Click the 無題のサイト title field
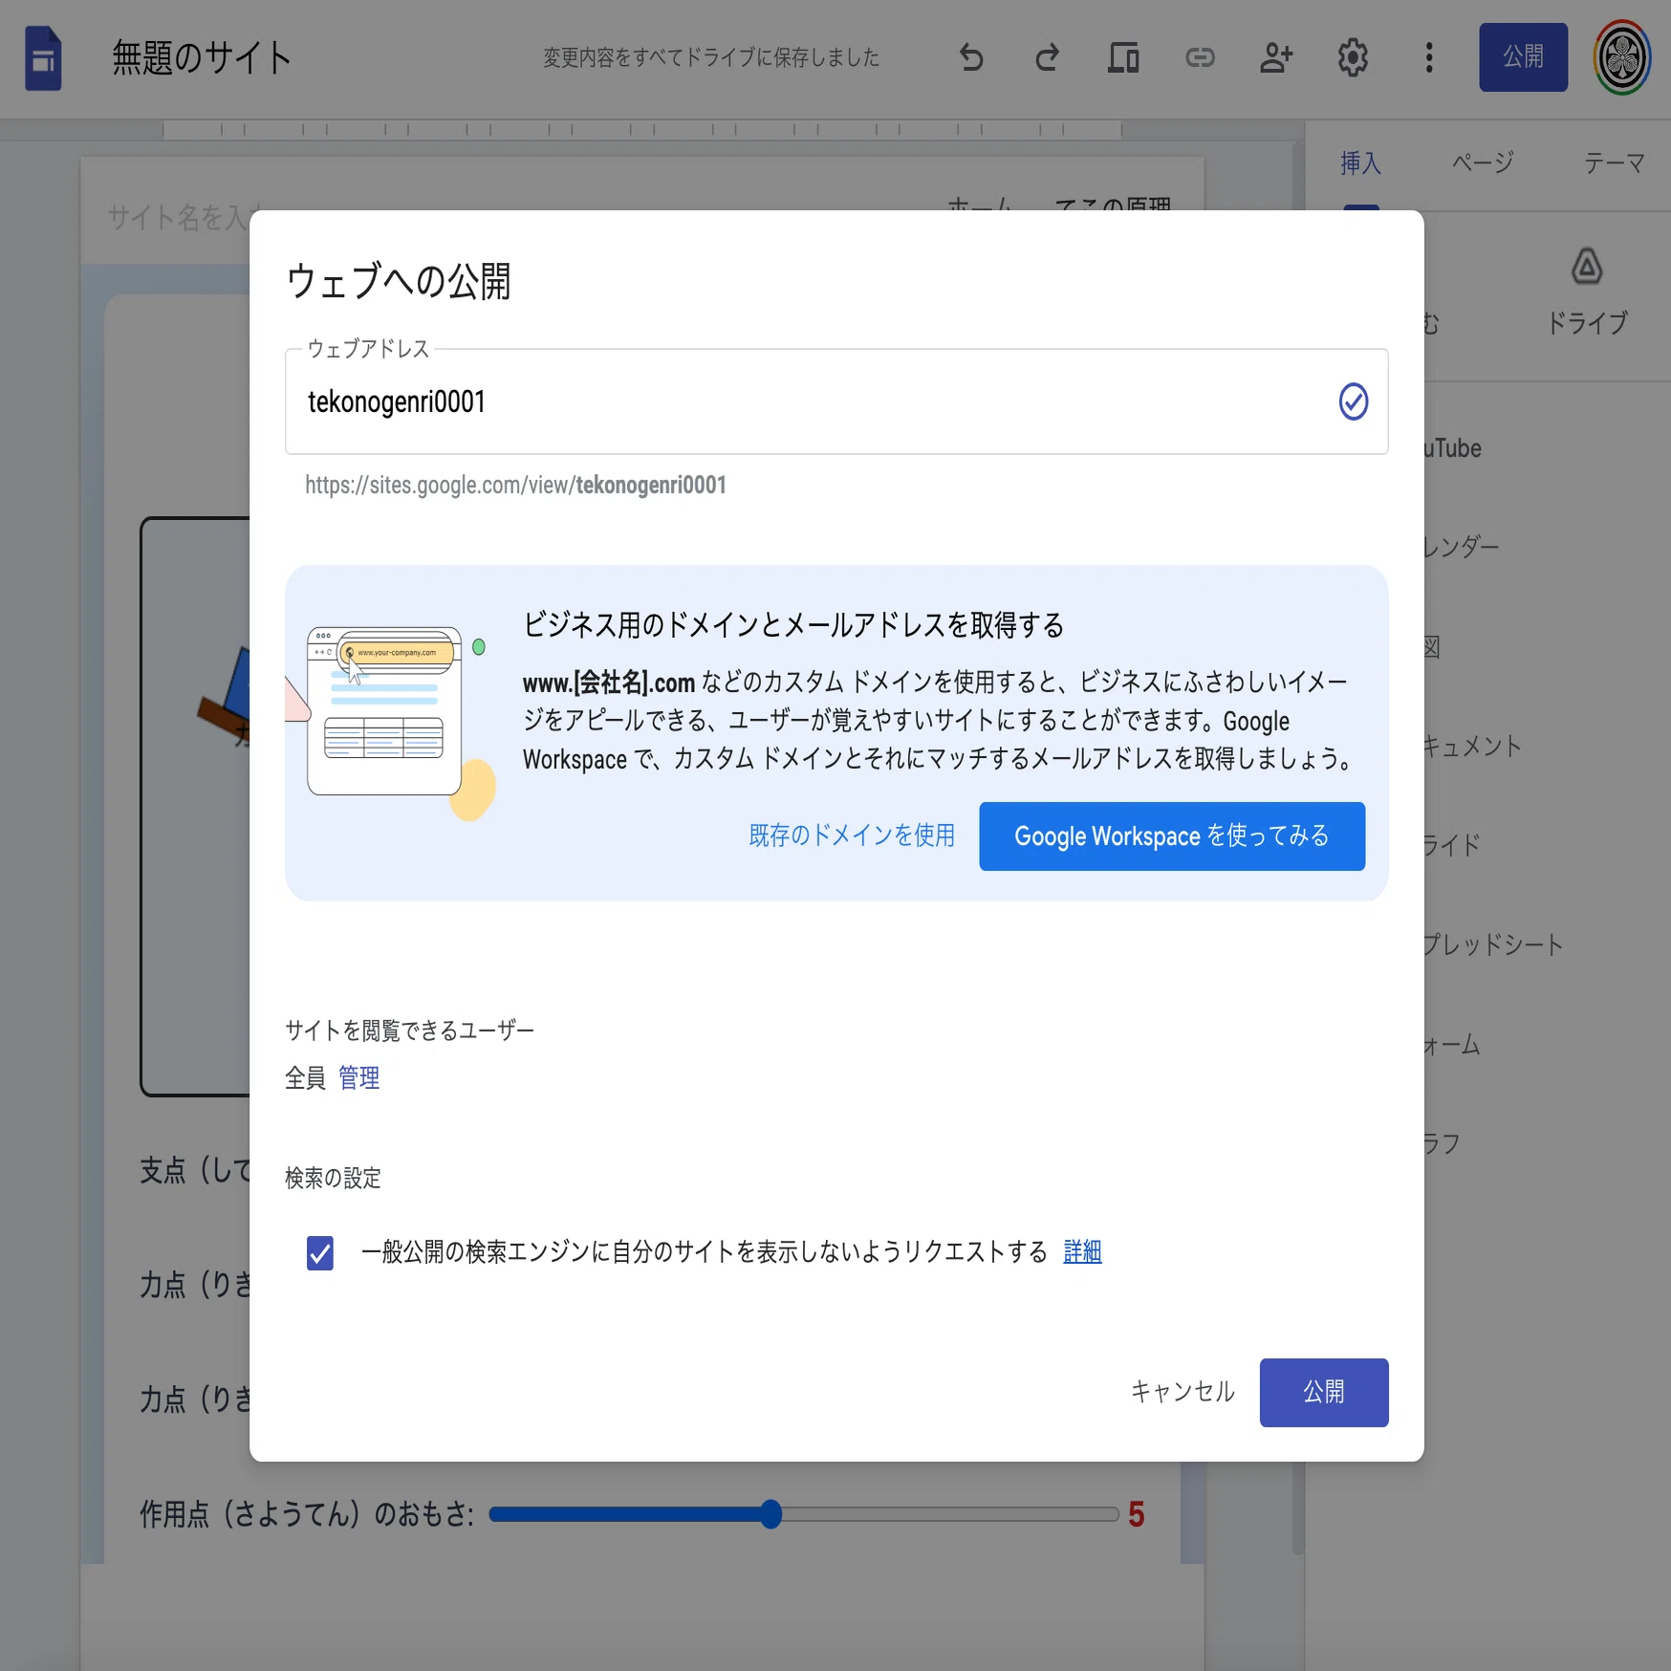Screen dimensions: 1671x1671 coord(202,58)
